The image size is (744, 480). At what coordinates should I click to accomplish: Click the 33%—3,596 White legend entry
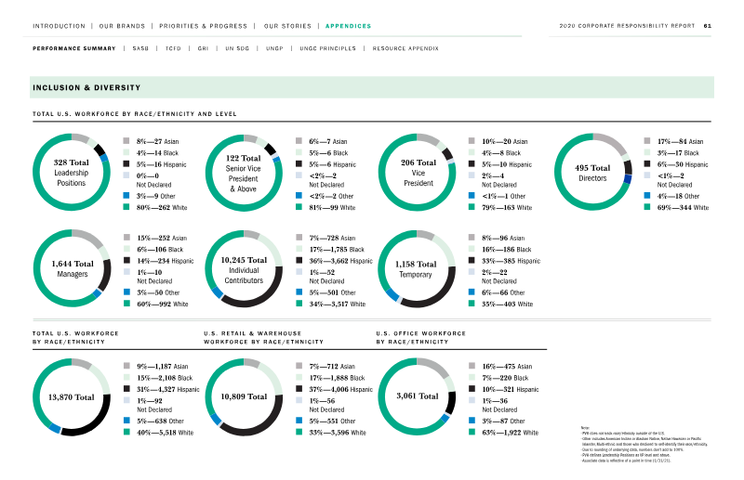coord(338,432)
